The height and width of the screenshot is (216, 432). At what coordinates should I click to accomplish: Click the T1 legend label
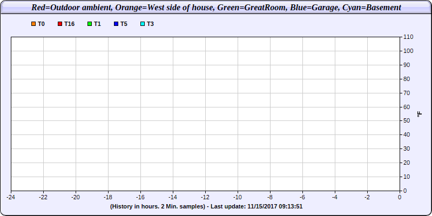97,24
